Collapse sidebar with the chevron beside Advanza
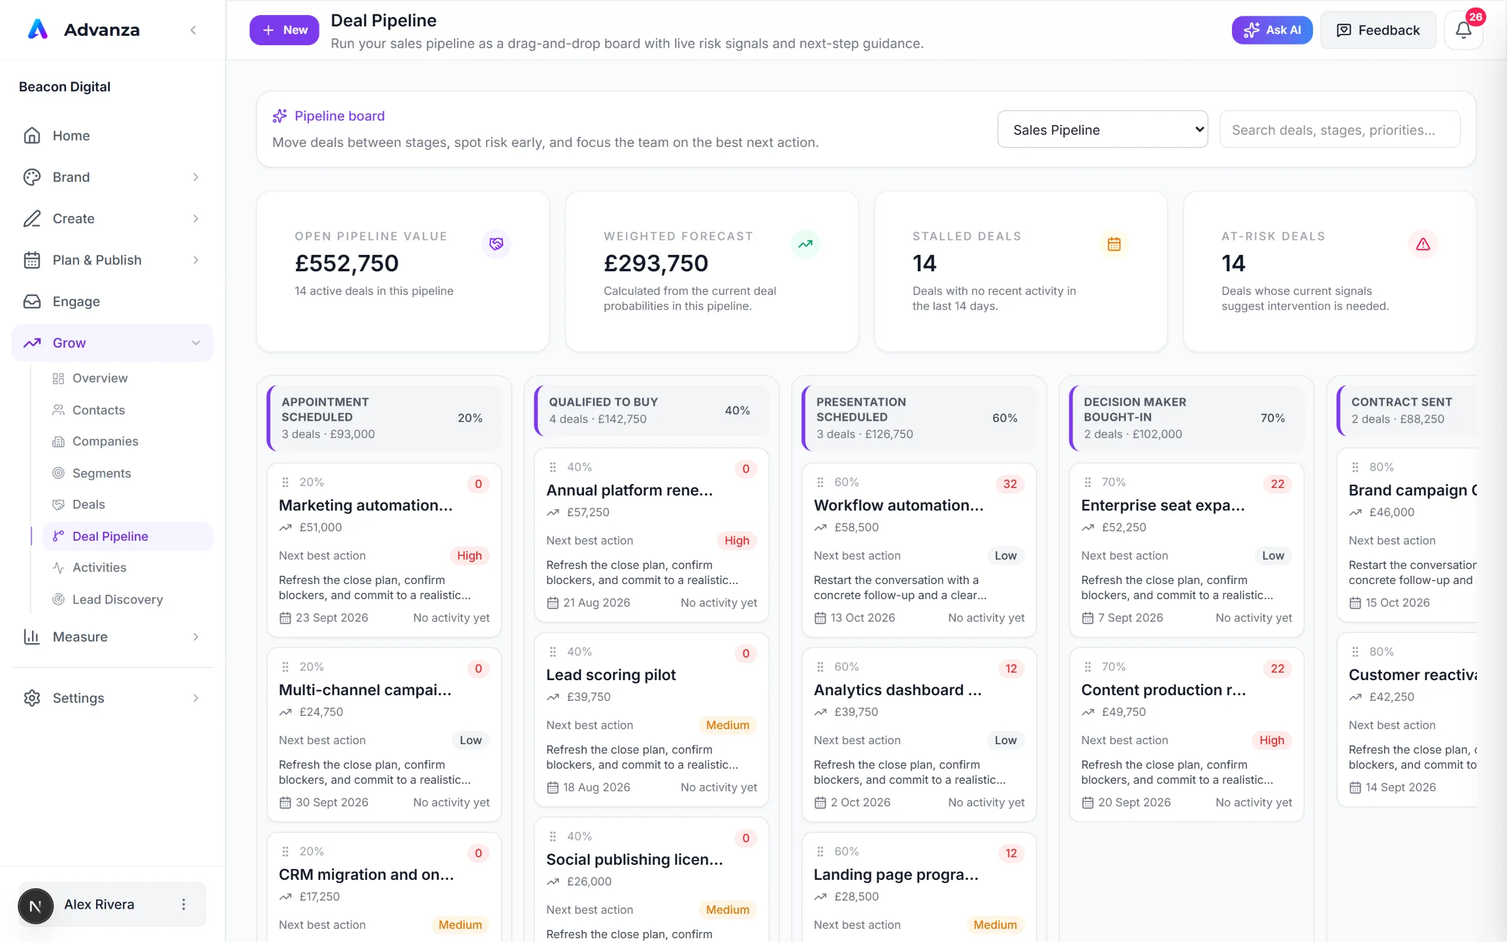The width and height of the screenshot is (1507, 942). tap(193, 30)
